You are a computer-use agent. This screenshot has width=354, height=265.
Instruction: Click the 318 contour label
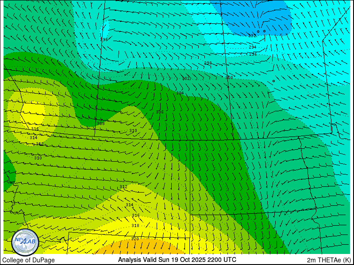(x=135, y=226)
